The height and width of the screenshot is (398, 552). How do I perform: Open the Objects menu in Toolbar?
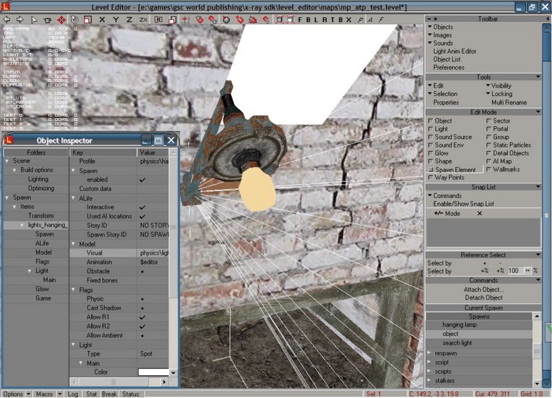440,27
